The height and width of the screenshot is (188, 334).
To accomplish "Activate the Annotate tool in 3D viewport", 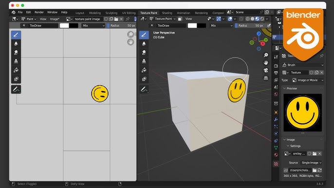I will [144, 89].
